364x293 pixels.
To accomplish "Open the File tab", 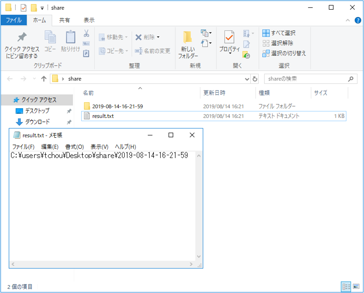I will pos(14,20).
